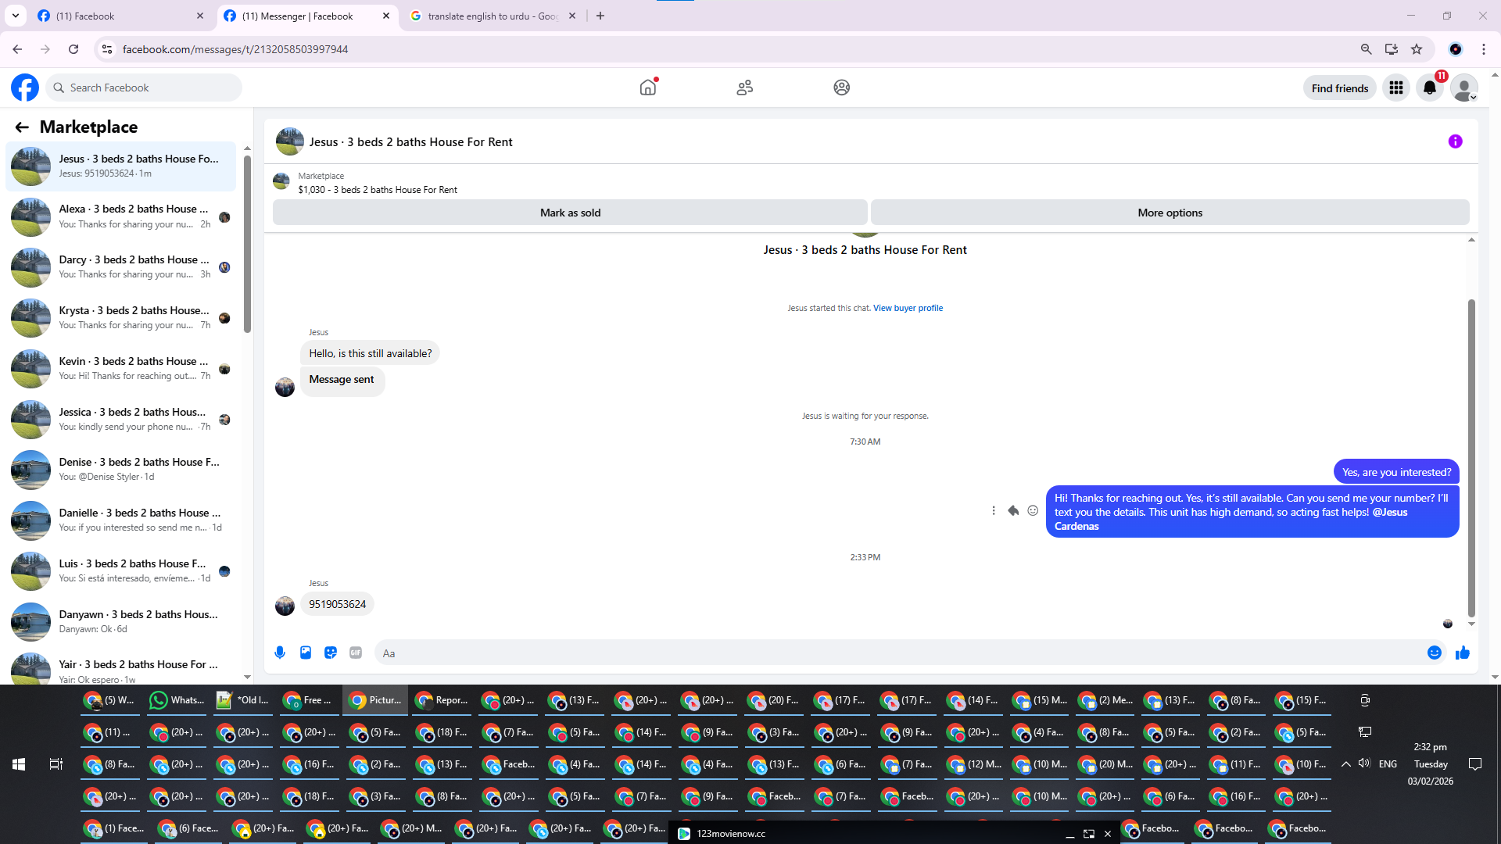Click the voice clip microphone icon
This screenshot has height=844, width=1501.
[280, 653]
